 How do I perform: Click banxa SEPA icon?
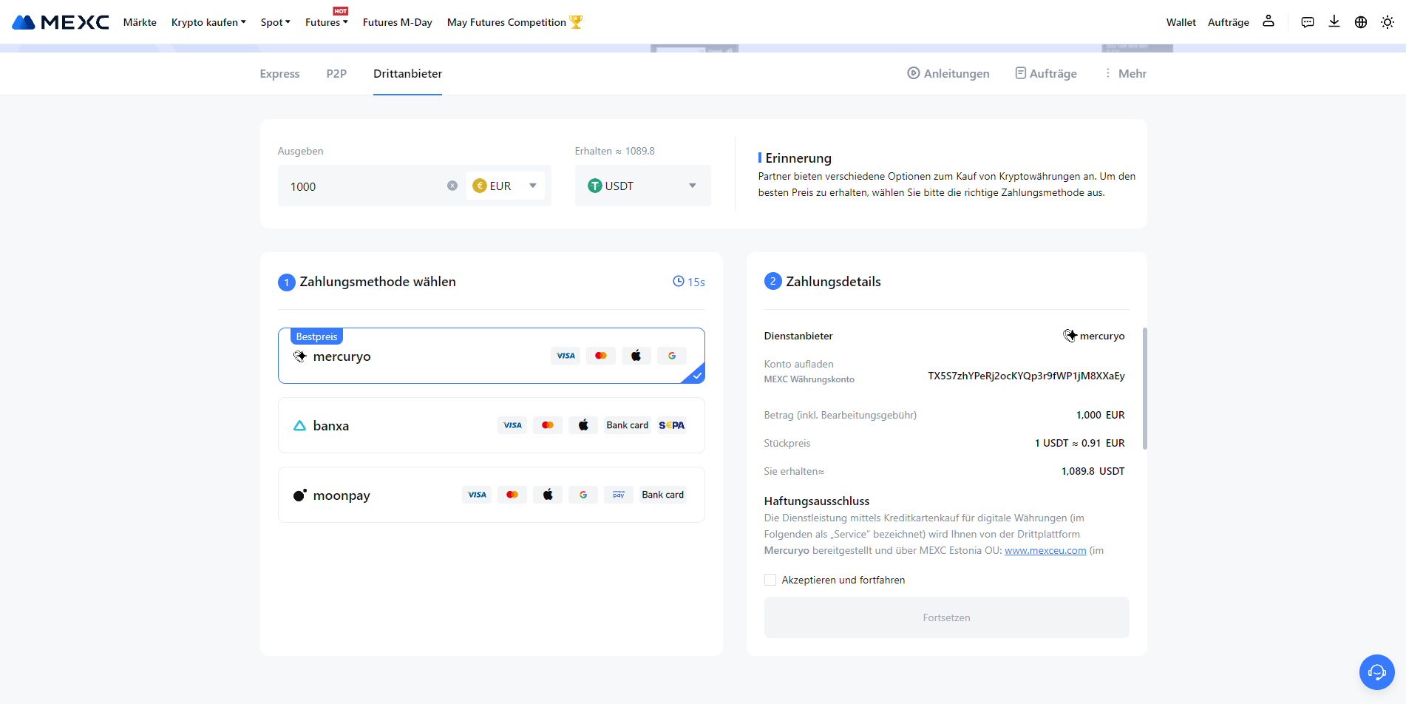pyautogui.click(x=672, y=425)
